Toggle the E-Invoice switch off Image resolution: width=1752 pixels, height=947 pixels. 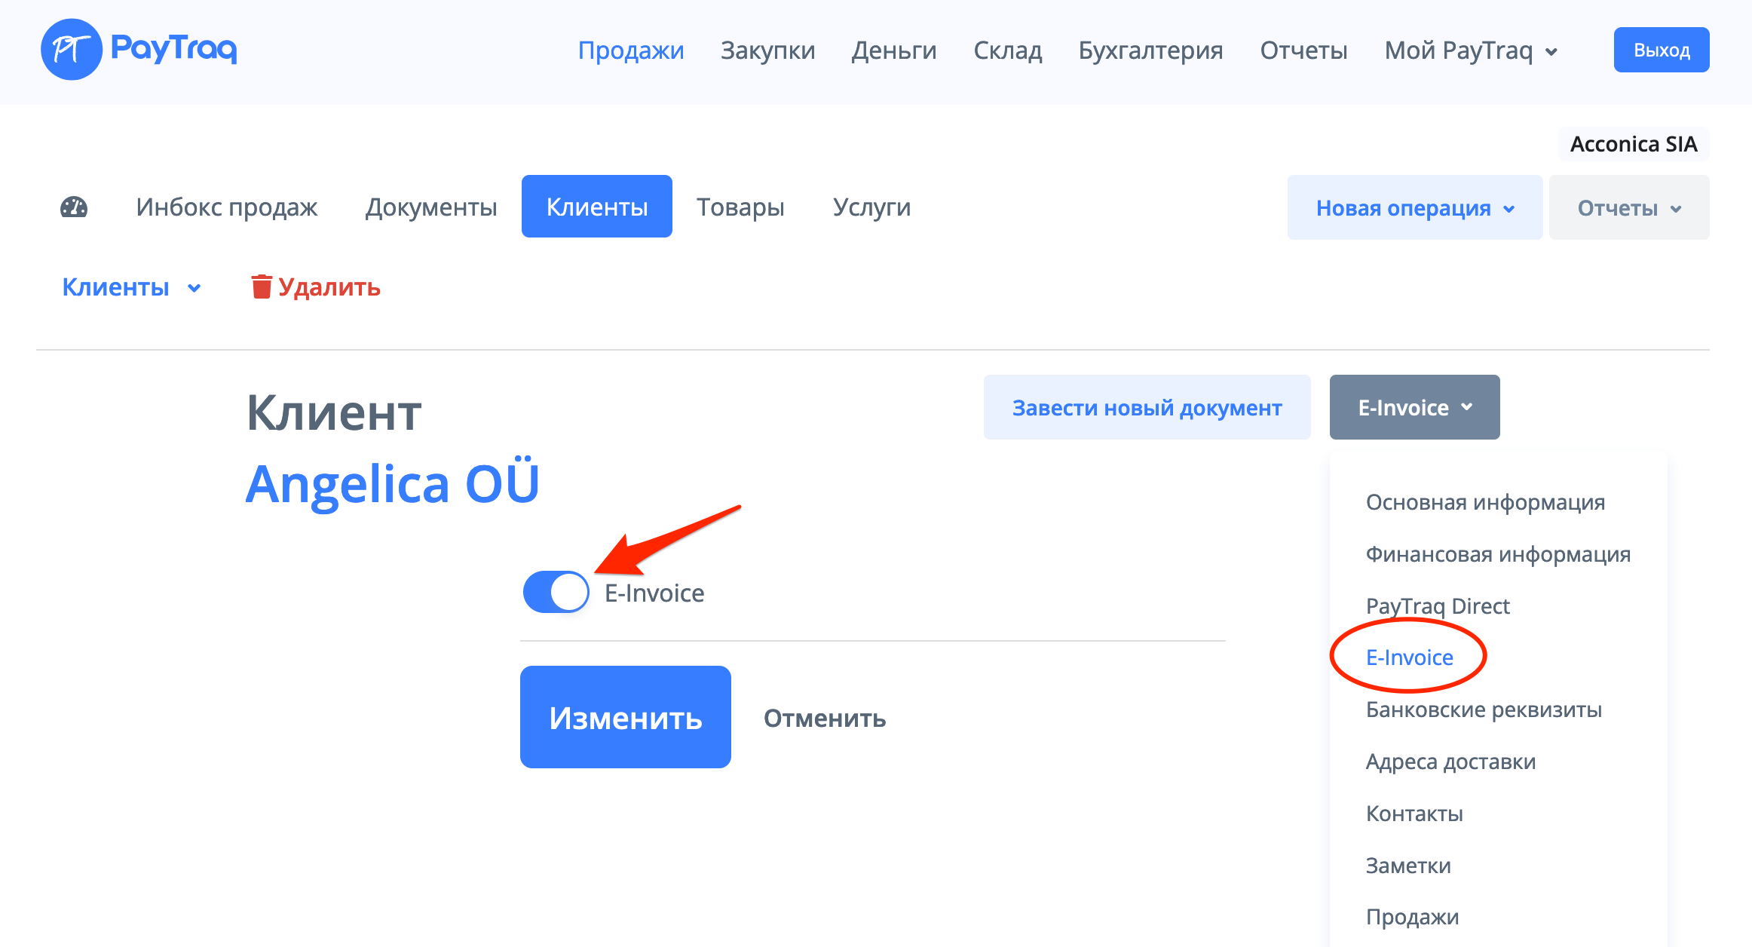pos(556,593)
